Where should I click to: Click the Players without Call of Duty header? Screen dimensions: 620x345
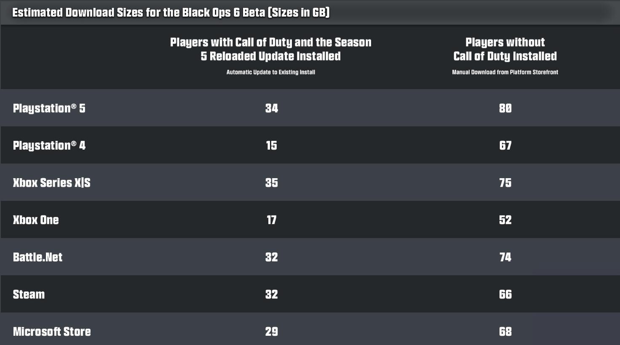505,49
